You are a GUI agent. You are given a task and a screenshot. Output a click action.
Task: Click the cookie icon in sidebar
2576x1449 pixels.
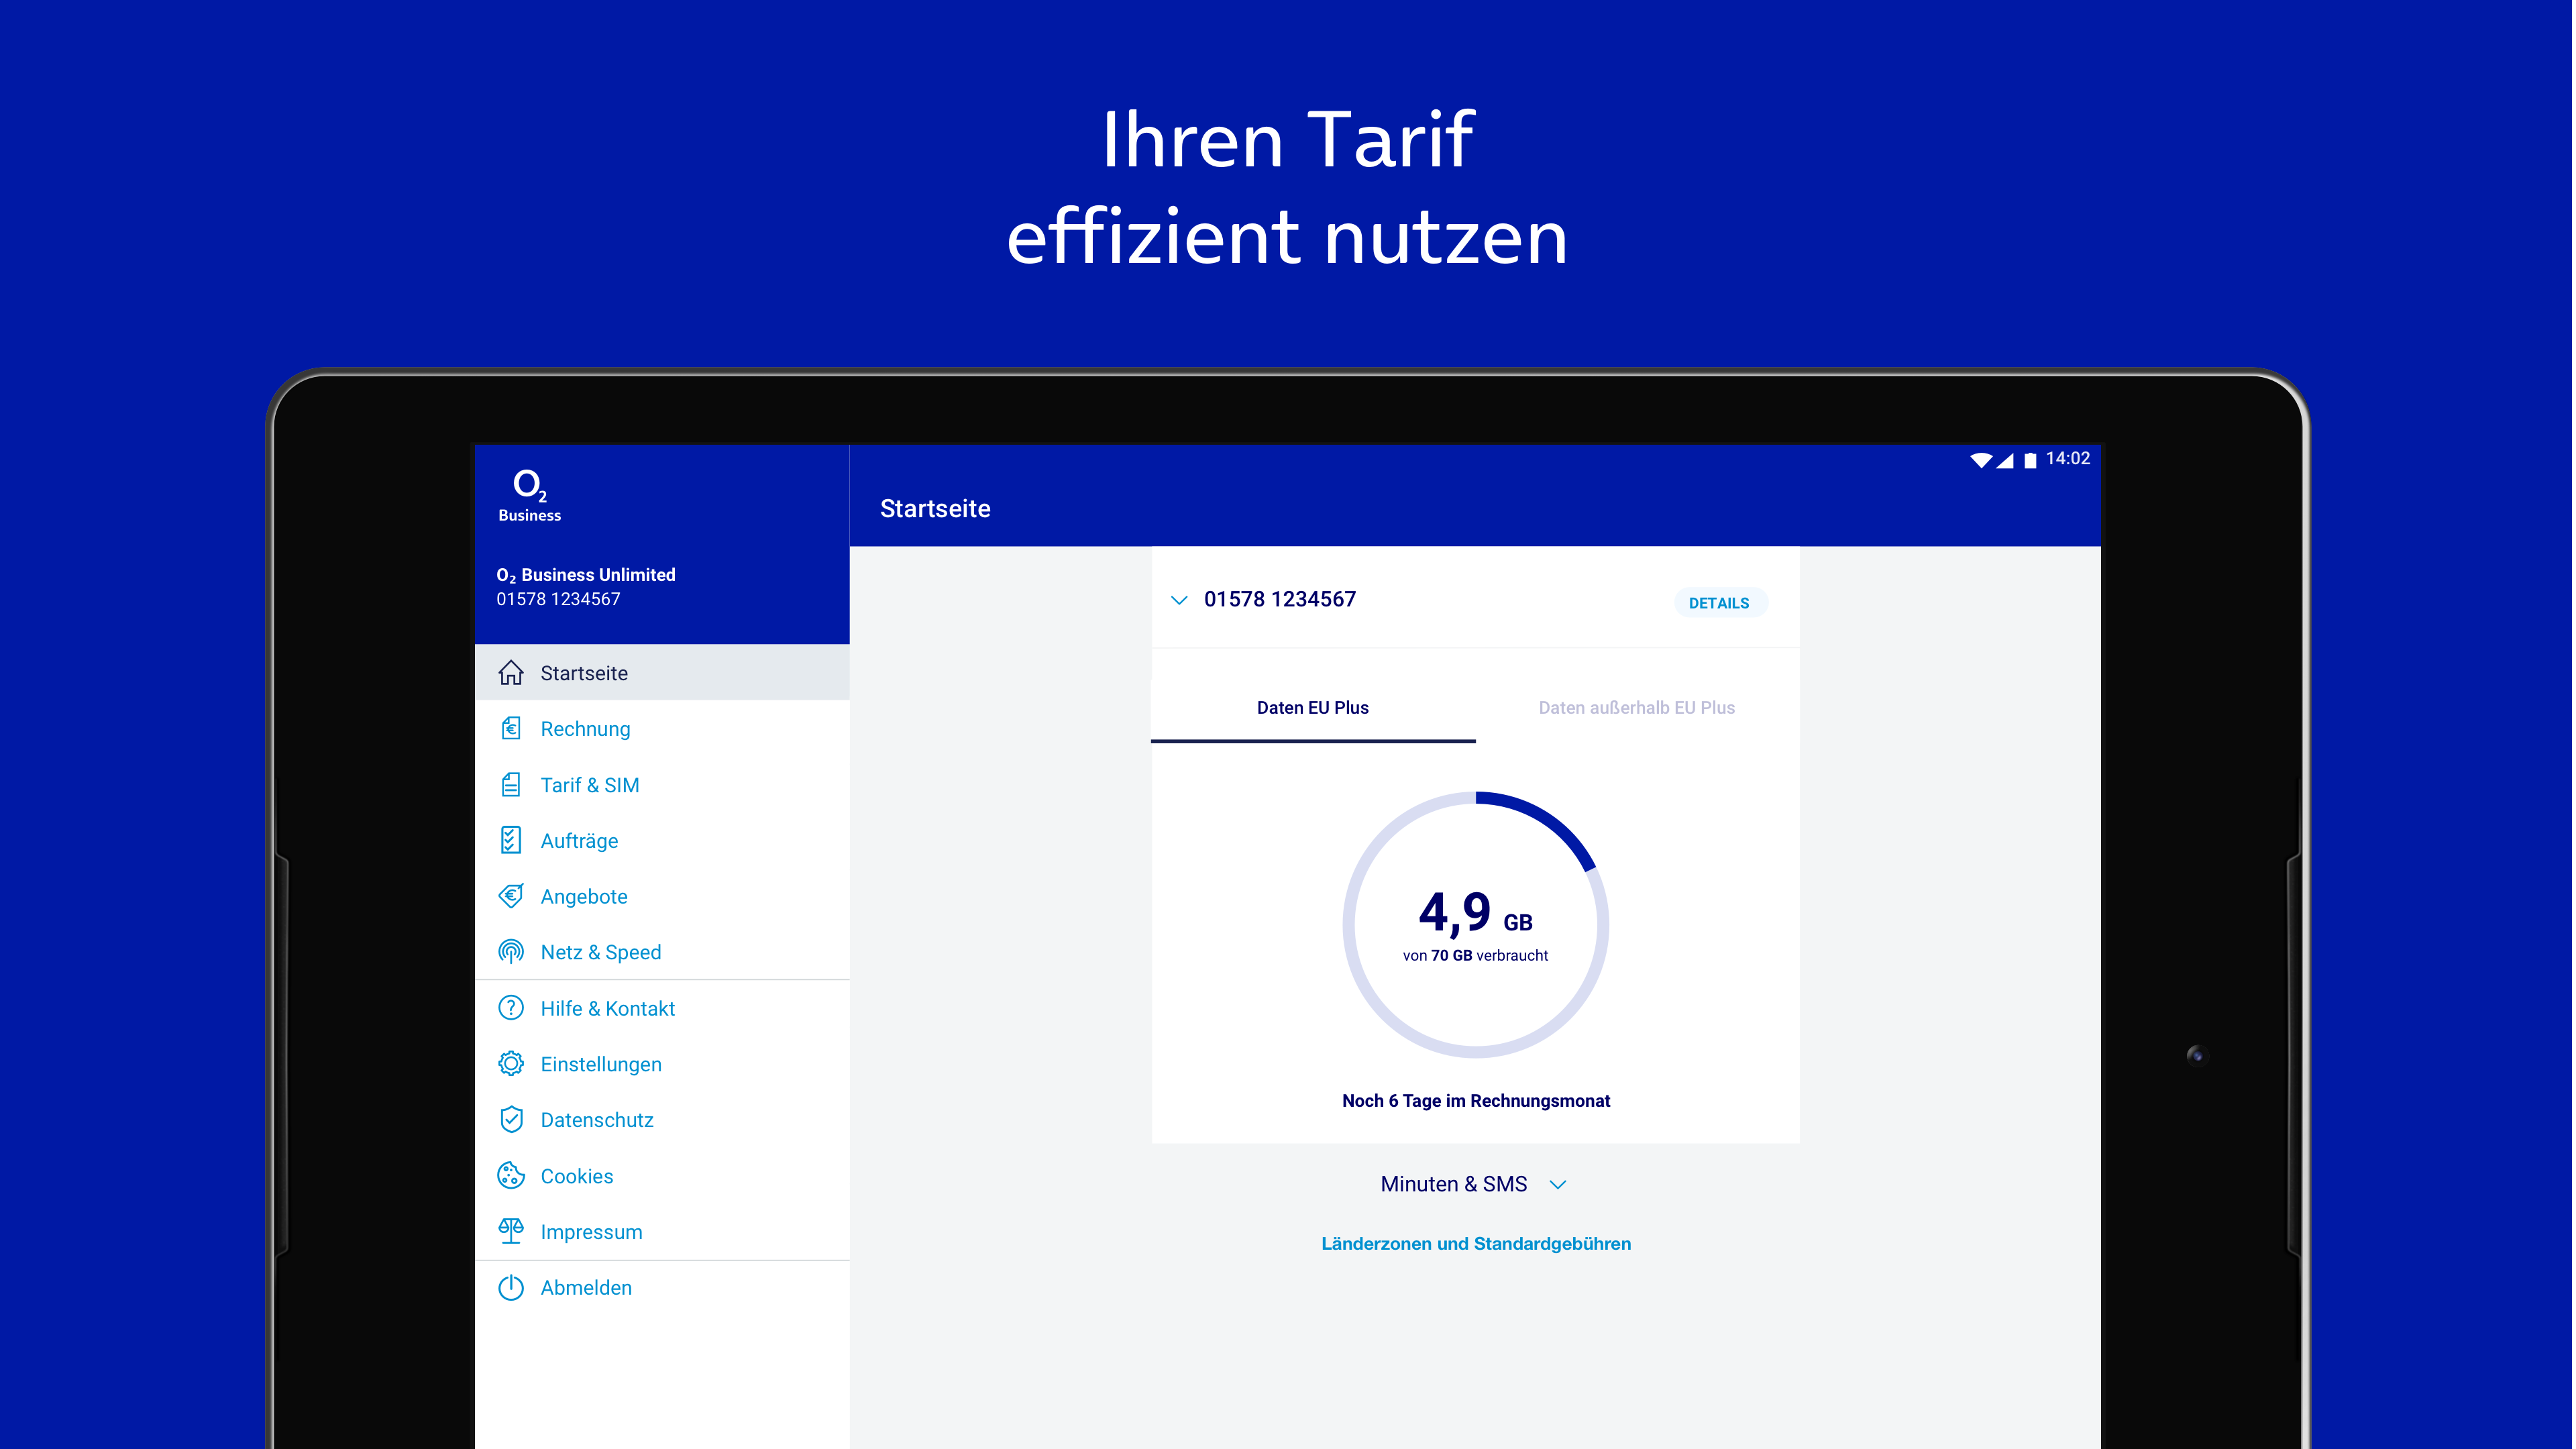click(511, 1176)
